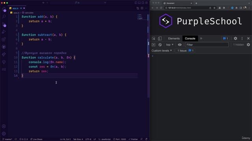Start Live Share from status bar
Screen dimensions: 252x141
tap(36, 139)
